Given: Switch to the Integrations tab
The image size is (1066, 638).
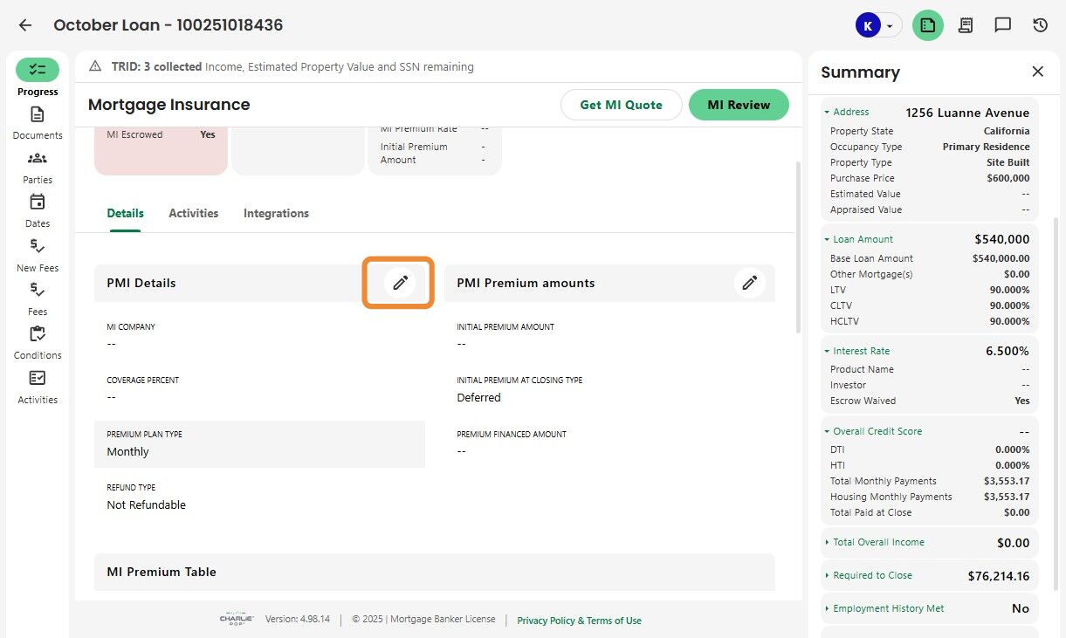Looking at the screenshot, I should click(276, 213).
